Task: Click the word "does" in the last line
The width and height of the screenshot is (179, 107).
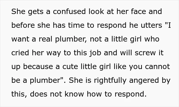Action: [x=39, y=94]
